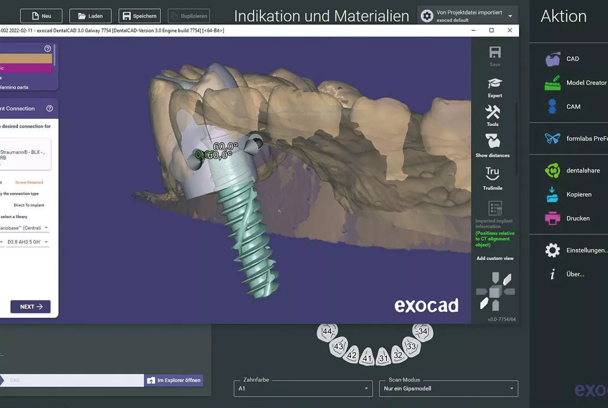Click the Save disk icon in exocad toolbar
Screen dimensions: 608x408
pos(495,52)
